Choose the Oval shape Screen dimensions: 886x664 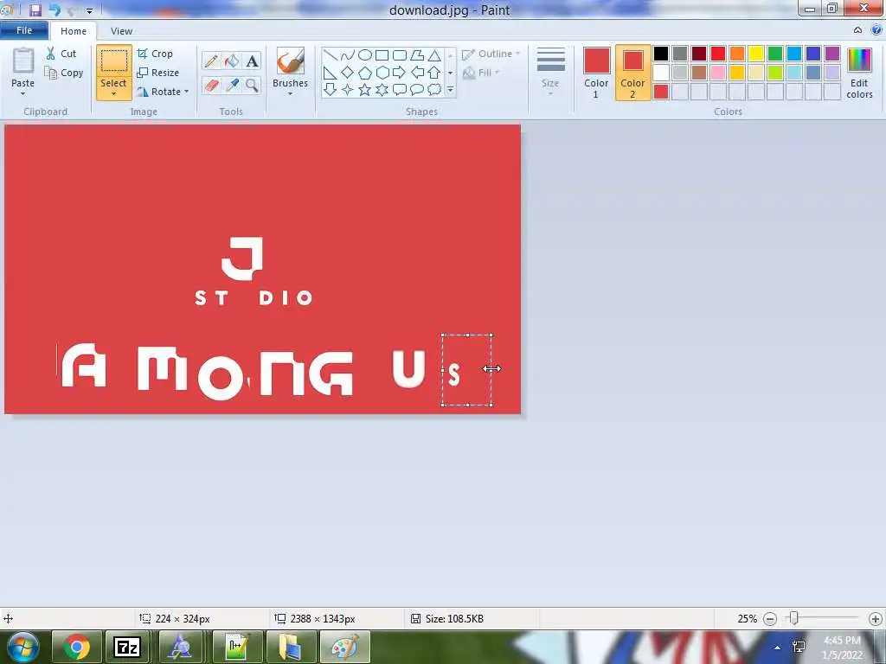pyautogui.click(x=365, y=55)
